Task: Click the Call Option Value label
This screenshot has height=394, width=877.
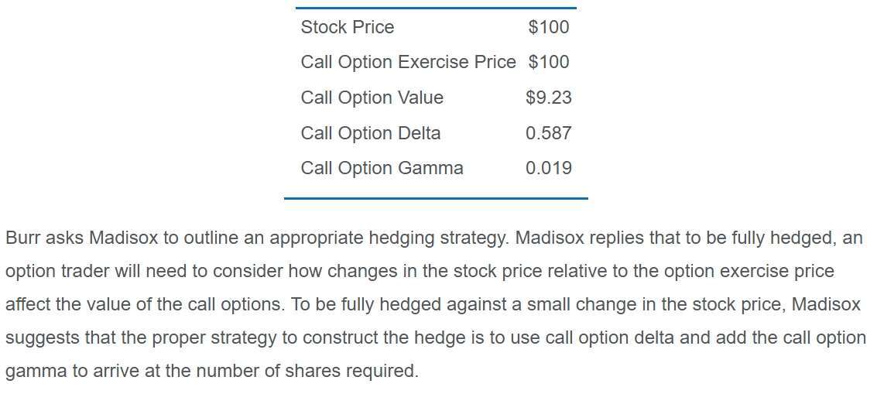Action: click(372, 98)
